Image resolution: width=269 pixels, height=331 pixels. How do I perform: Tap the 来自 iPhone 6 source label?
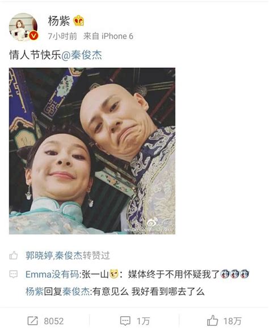tap(108, 36)
